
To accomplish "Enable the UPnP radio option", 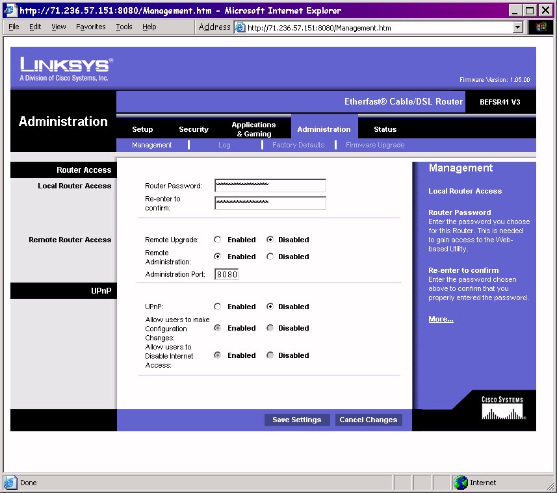I will [x=217, y=307].
